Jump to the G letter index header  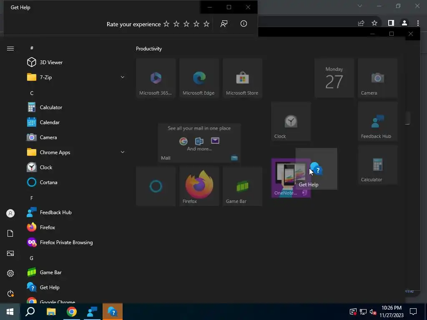click(x=32, y=258)
